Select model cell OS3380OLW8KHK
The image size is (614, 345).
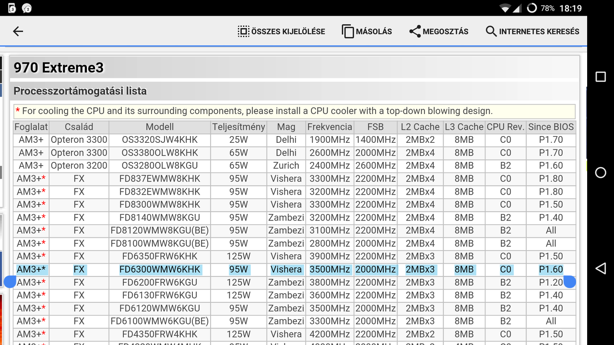coord(160,153)
